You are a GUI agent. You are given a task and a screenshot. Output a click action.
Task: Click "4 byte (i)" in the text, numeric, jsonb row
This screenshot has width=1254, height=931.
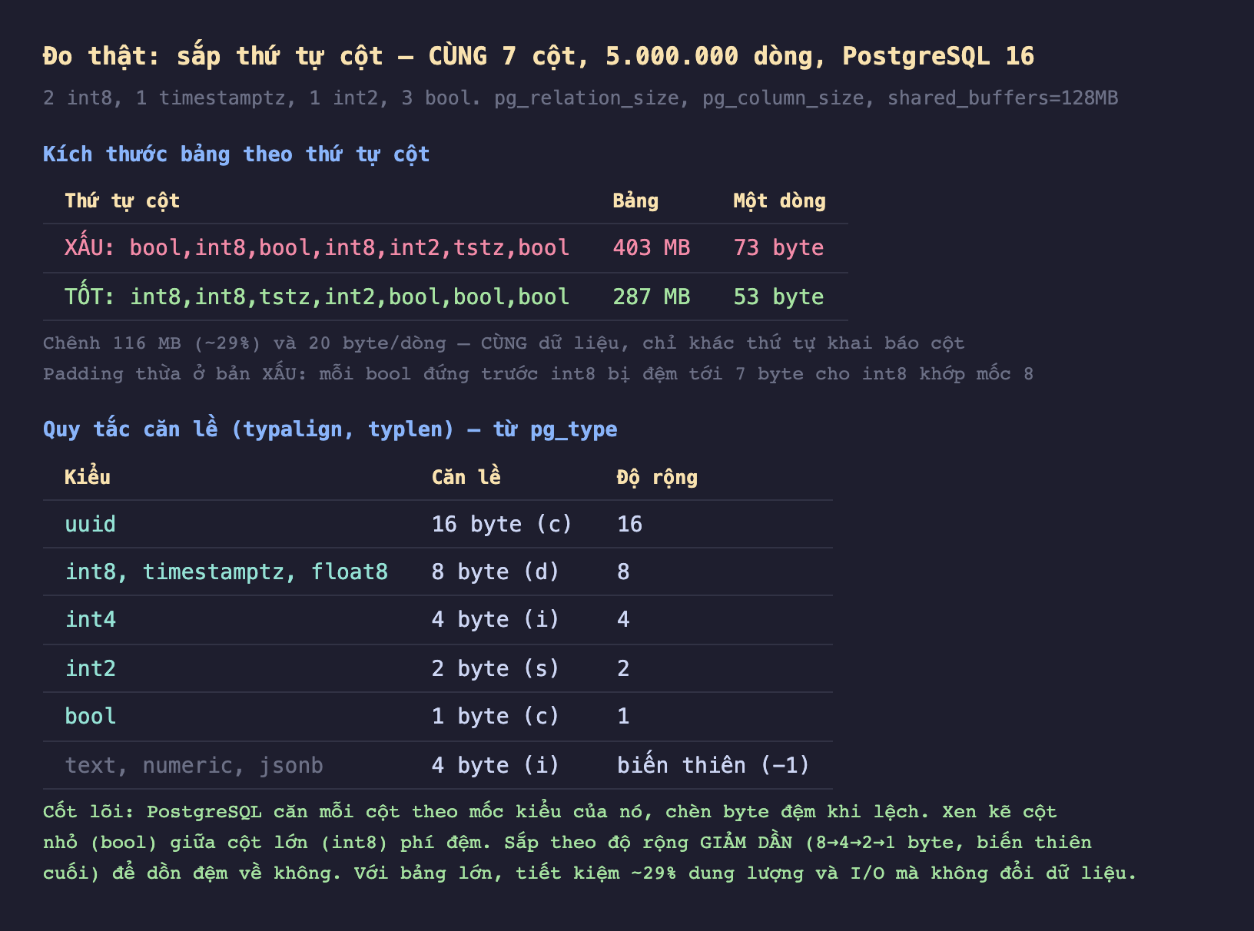click(x=496, y=766)
